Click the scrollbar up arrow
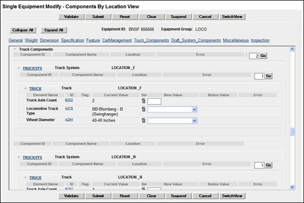 click(x=292, y=49)
